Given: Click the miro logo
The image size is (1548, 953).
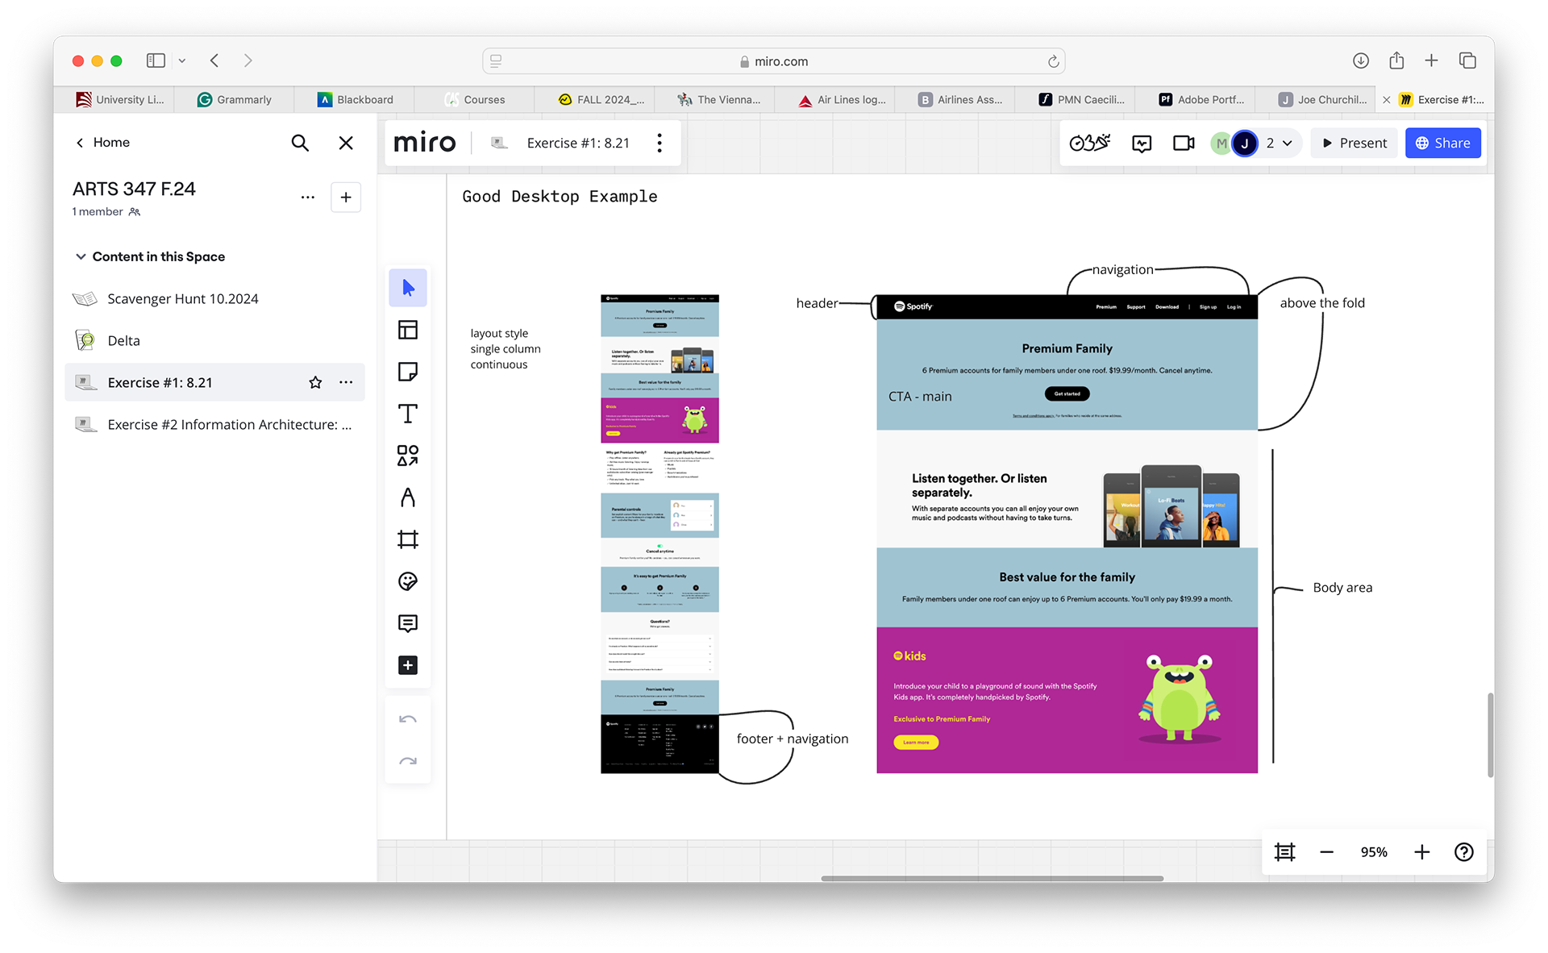Looking at the screenshot, I should (x=425, y=143).
